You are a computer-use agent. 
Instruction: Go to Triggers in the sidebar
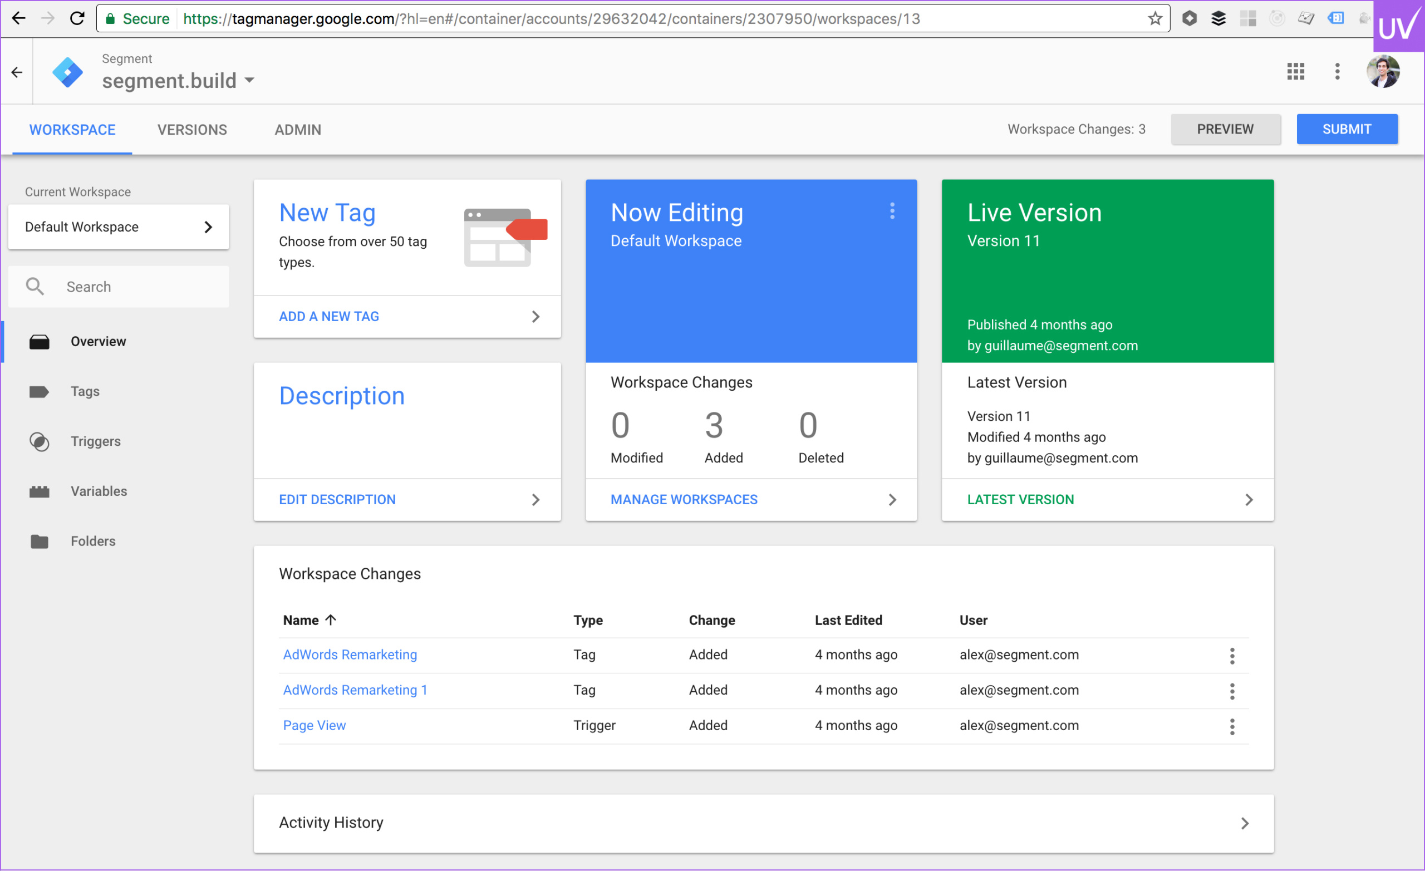(95, 441)
